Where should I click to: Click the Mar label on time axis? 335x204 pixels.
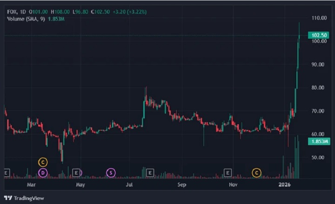point(31,185)
